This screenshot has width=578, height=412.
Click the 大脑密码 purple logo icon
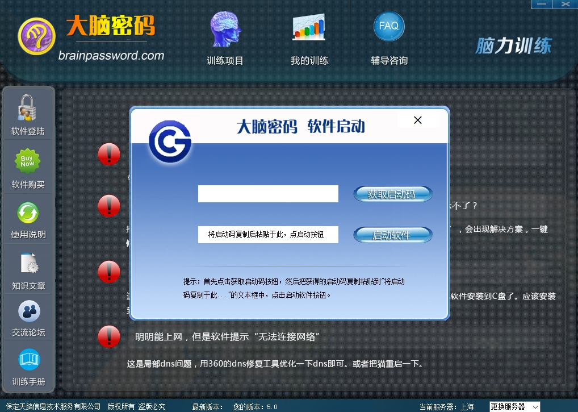coord(36,36)
